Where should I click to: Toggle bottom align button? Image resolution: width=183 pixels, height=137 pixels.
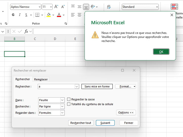tap(86, 7)
